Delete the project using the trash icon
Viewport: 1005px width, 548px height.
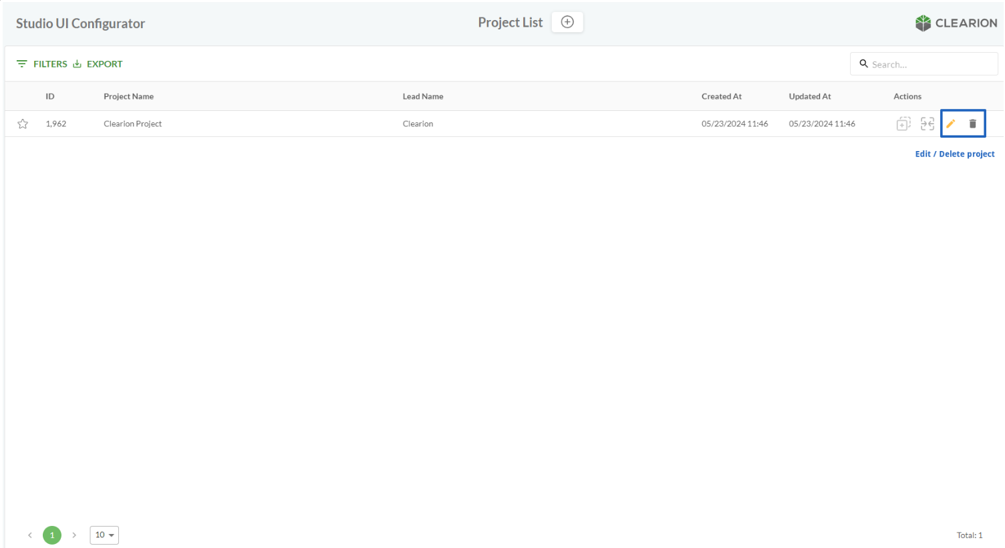point(973,124)
